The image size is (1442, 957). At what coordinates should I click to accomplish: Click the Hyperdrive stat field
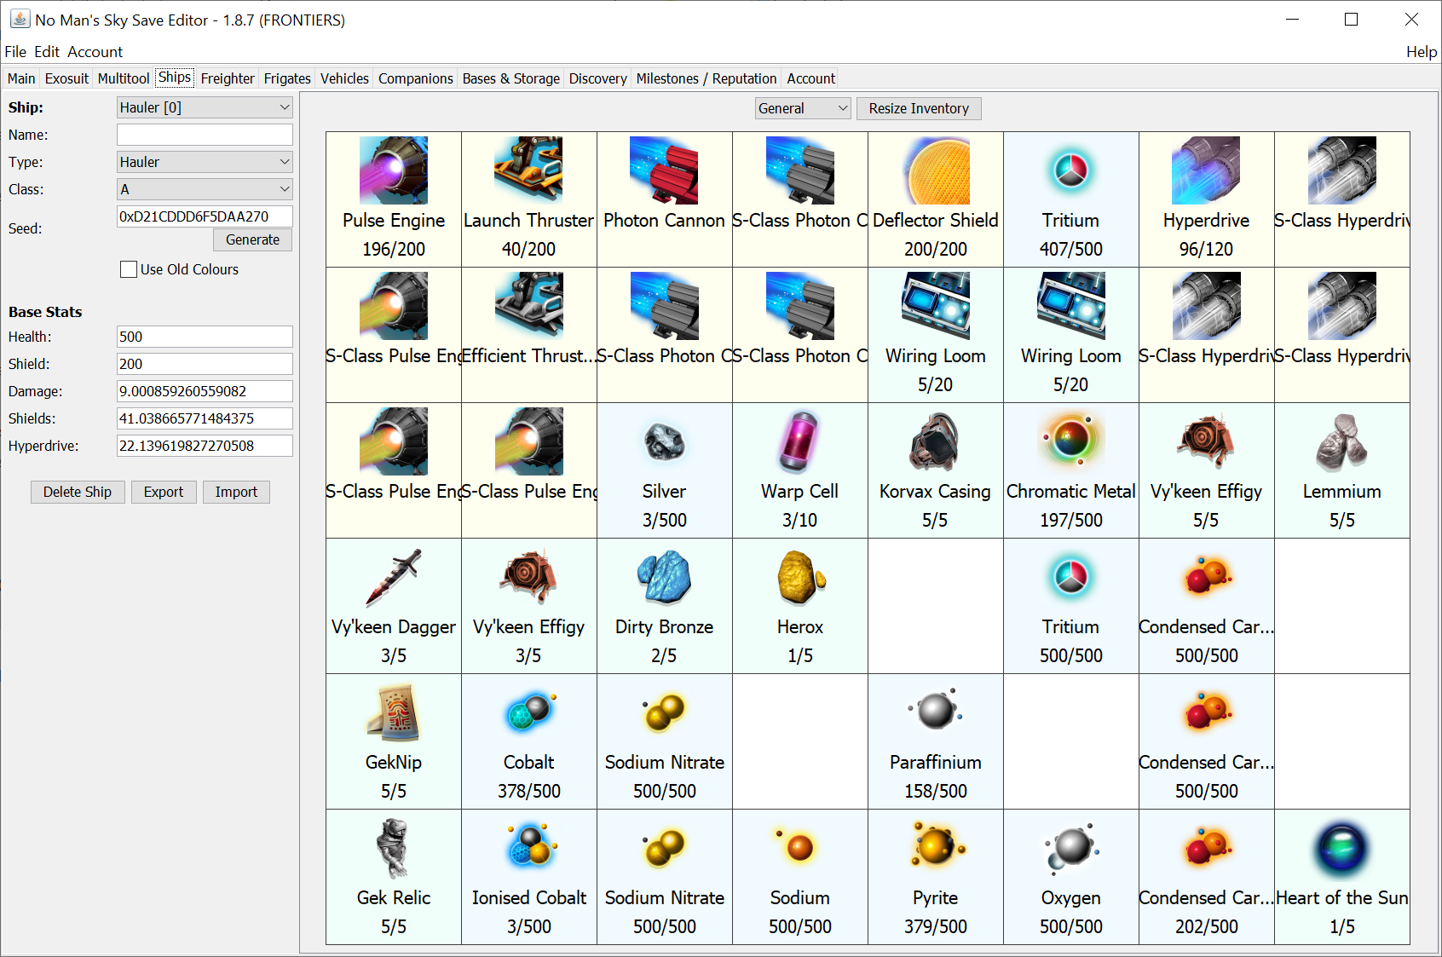coord(205,446)
